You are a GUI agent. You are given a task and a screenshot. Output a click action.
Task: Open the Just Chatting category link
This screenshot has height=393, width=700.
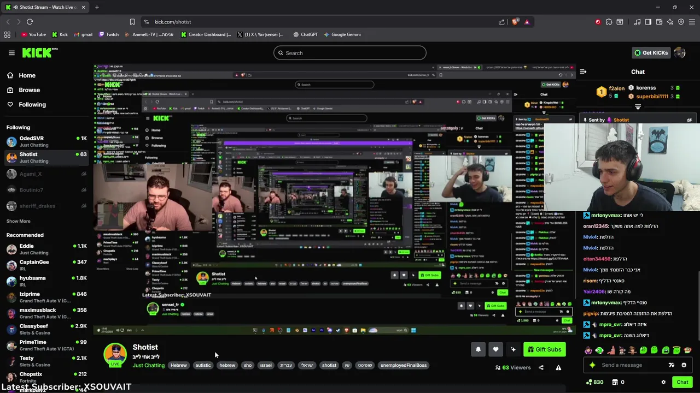(x=148, y=365)
